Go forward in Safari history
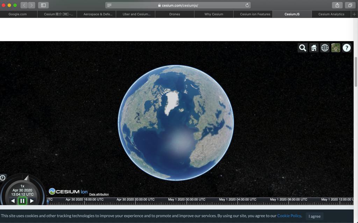This screenshot has height=223, width=358. [x=31, y=5]
